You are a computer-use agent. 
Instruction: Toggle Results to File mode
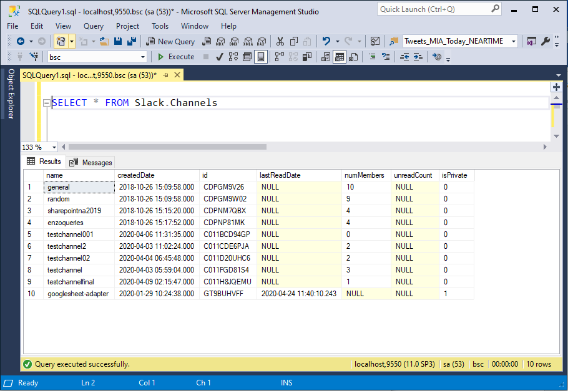point(353,57)
